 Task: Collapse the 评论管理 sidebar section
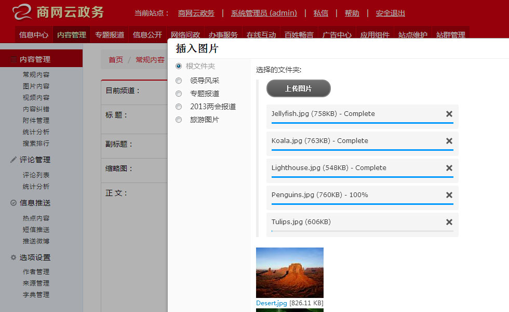click(35, 160)
